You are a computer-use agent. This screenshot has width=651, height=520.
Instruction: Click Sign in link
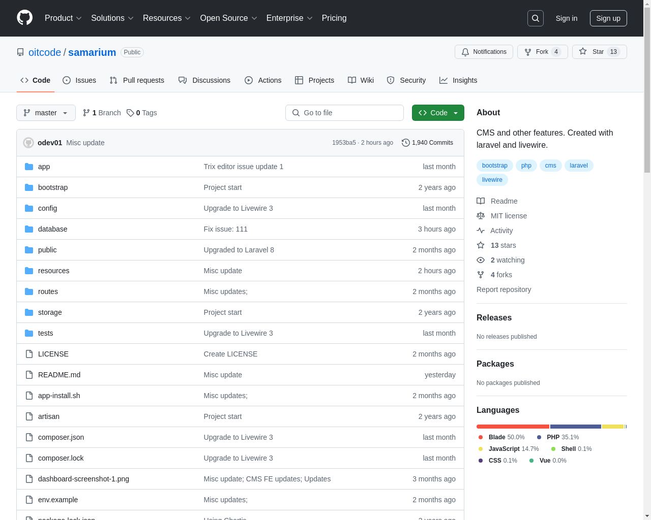(567, 18)
